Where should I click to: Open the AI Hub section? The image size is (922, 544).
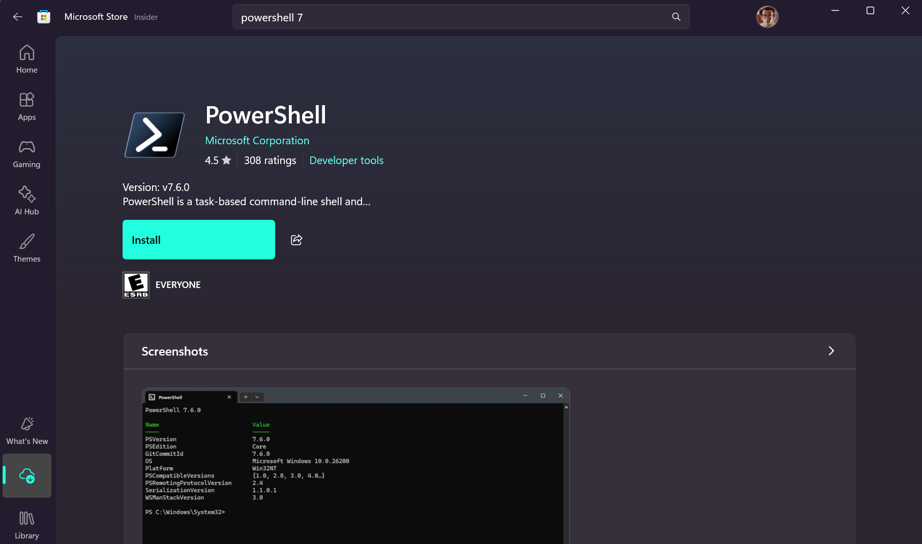point(26,200)
